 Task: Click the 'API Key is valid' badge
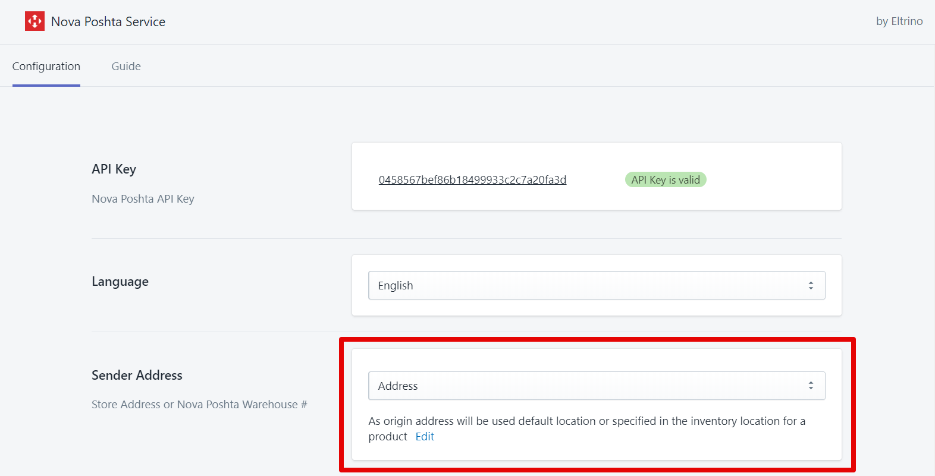(666, 179)
